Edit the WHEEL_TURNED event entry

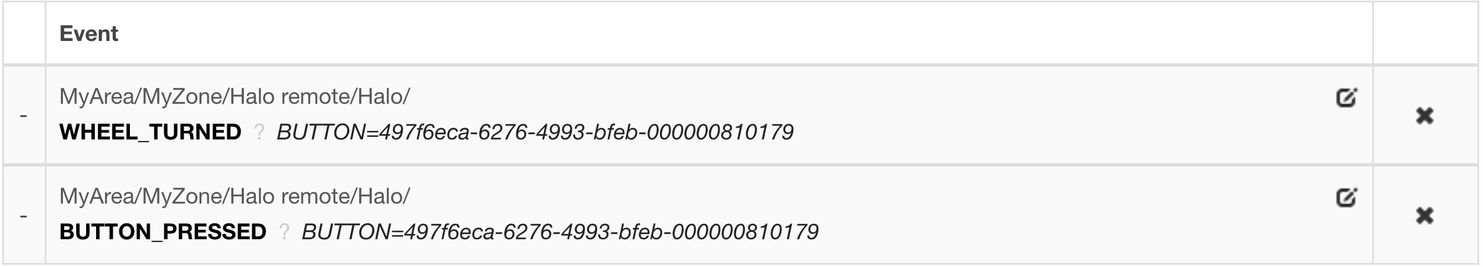[x=1346, y=98]
